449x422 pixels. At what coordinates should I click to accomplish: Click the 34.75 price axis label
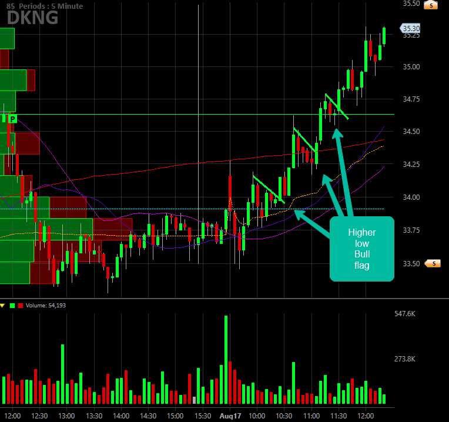(x=411, y=99)
